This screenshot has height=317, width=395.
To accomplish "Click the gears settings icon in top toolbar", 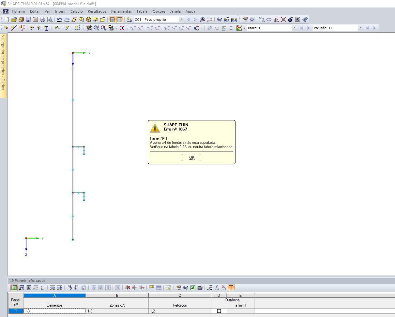I will tap(305, 20).
